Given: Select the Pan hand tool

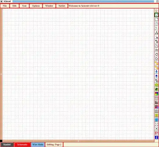Looking at the screenshot, I should [157, 11].
